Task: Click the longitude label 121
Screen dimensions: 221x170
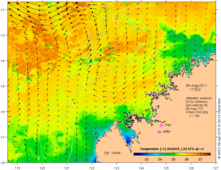Action: click(67, 168)
